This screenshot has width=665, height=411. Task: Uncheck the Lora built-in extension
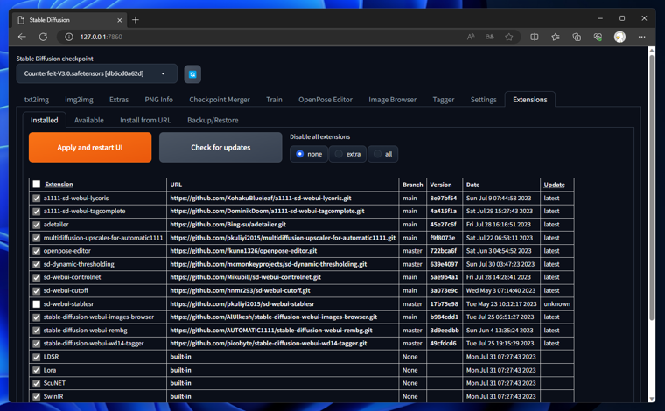37,370
